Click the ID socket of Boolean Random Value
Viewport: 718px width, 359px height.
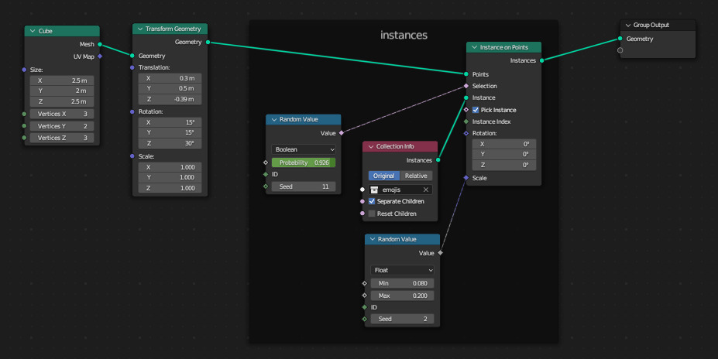(x=266, y=174)
